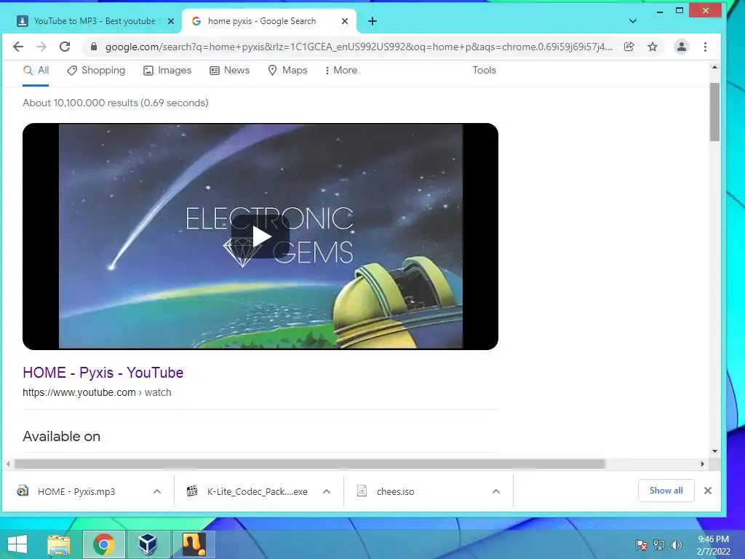
Task: Open the HOME - Pyxis - YouTube link
Action: click(x=103, y=373)
